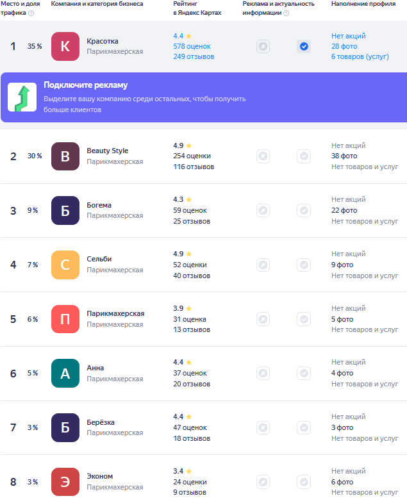Click '40 отзывов' in Сельби row
Viewport: 407px width, 503px height.
pyautogui.click(x=192, y=276)
